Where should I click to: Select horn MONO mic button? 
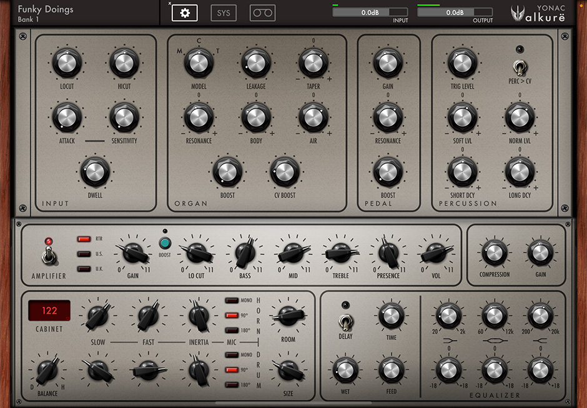(x=232, y=301)
